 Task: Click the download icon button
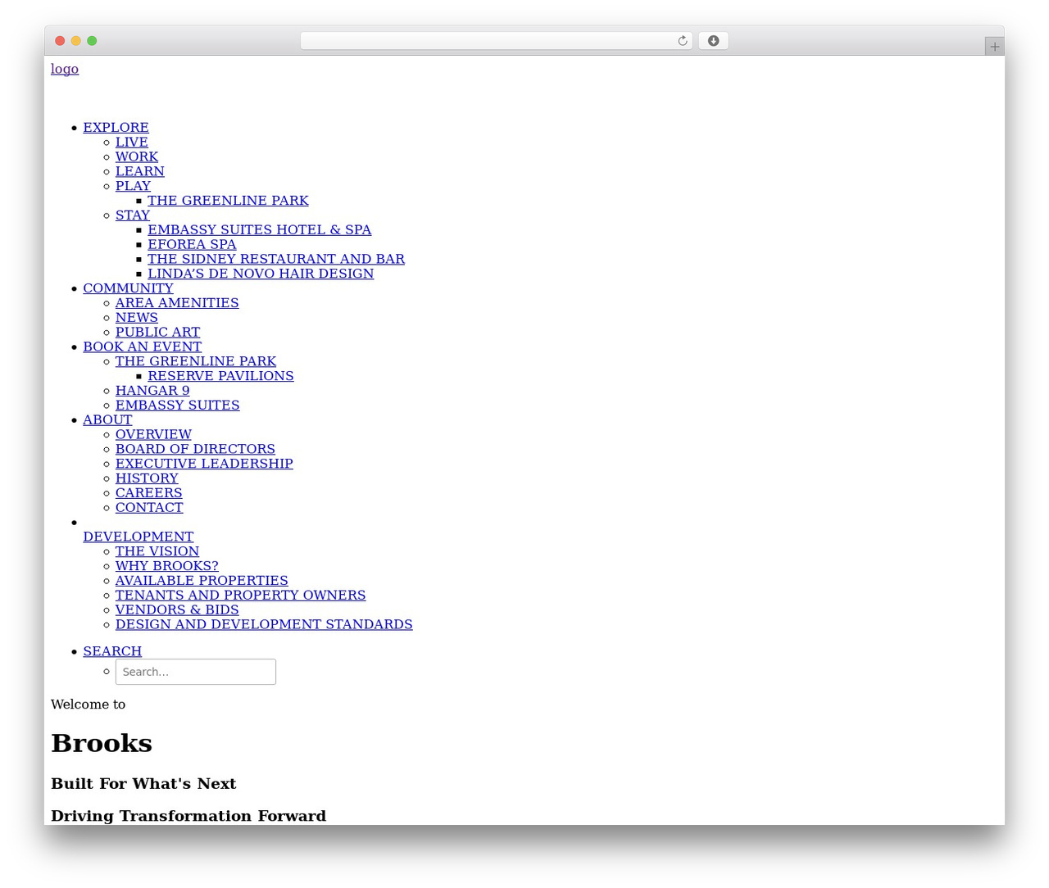[x=713, y=41]
